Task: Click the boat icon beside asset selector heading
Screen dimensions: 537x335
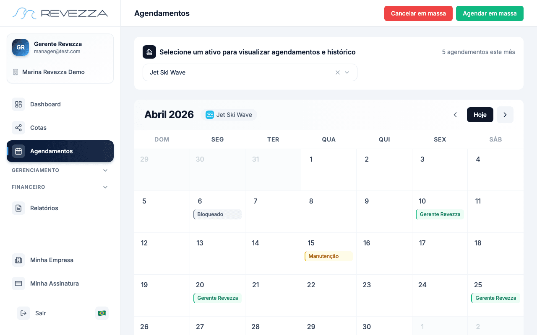Action: (149, 52)
